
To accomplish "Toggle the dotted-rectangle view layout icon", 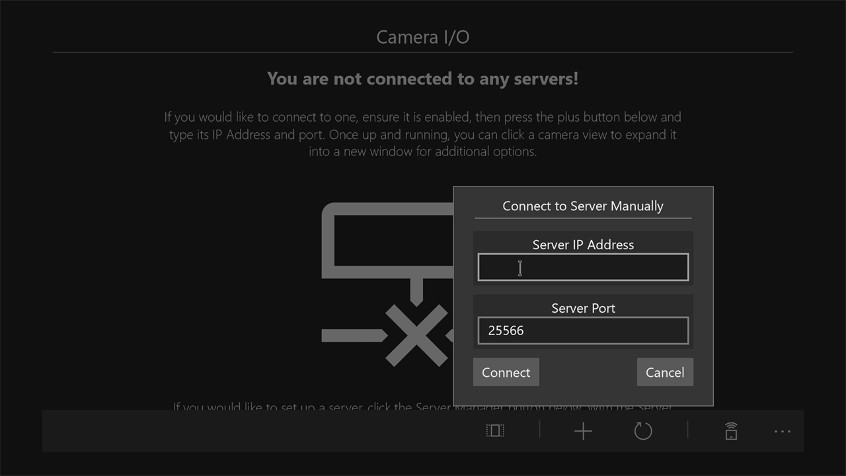I will pos(495,431).
